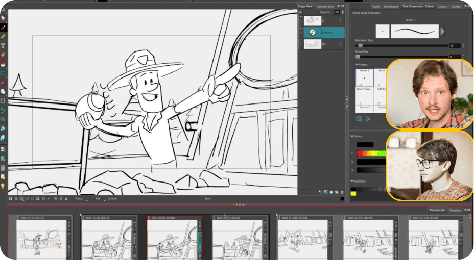Collapse the Colour section

point(351,136)
